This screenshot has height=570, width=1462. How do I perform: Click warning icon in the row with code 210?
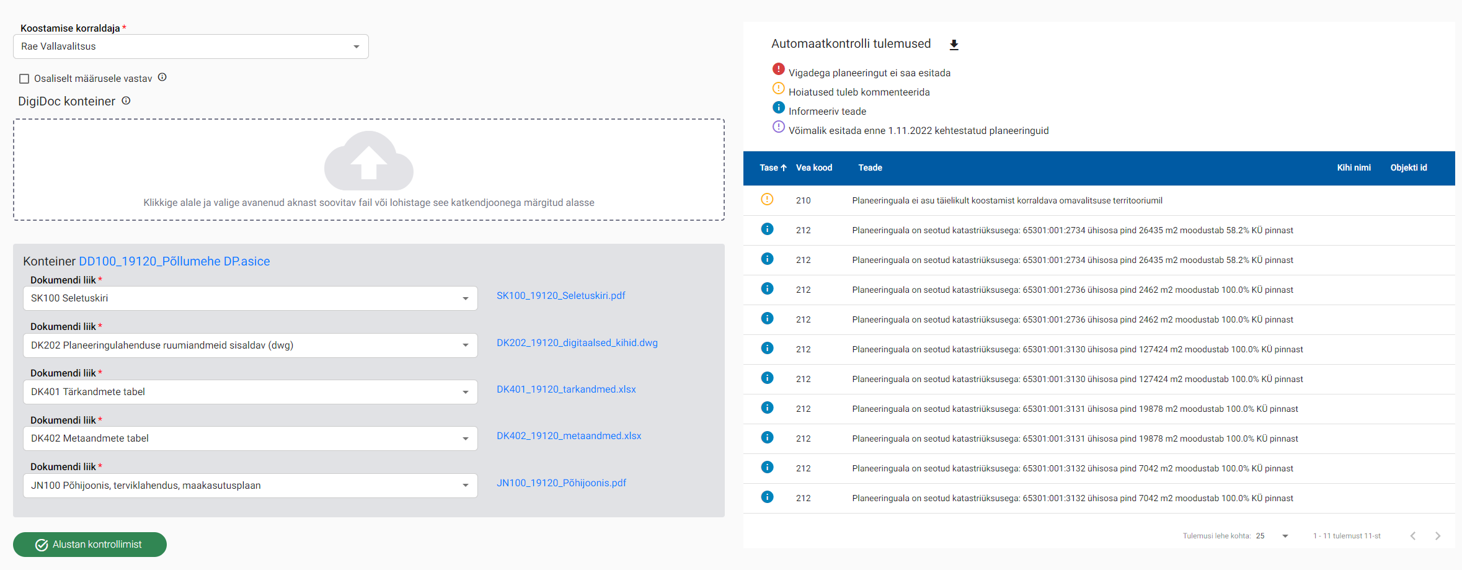click(767, 199)
